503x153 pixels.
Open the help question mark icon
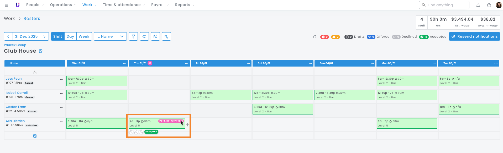[x=489, y=5]
